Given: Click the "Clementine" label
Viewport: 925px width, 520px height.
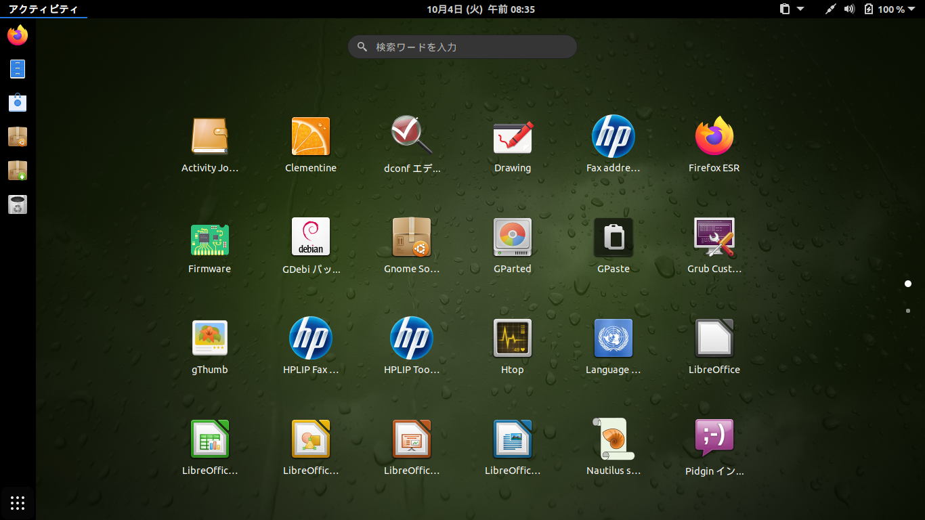Looking at the screenshot, I should click(311, 168).
